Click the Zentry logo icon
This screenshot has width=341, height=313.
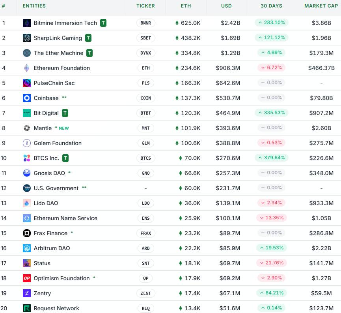pyautogui.click(x=27, y=293)
